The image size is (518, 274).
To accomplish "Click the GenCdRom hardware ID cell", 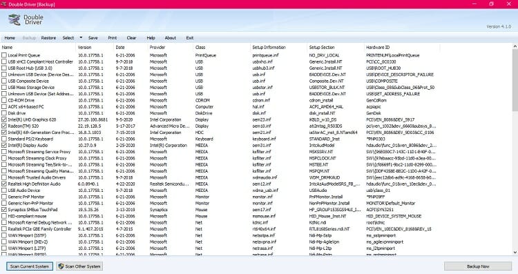I will click(x=376, y=100).
